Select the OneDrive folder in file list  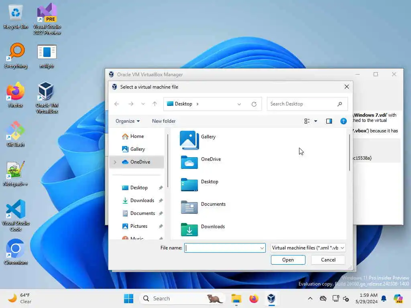click(201, 162)
